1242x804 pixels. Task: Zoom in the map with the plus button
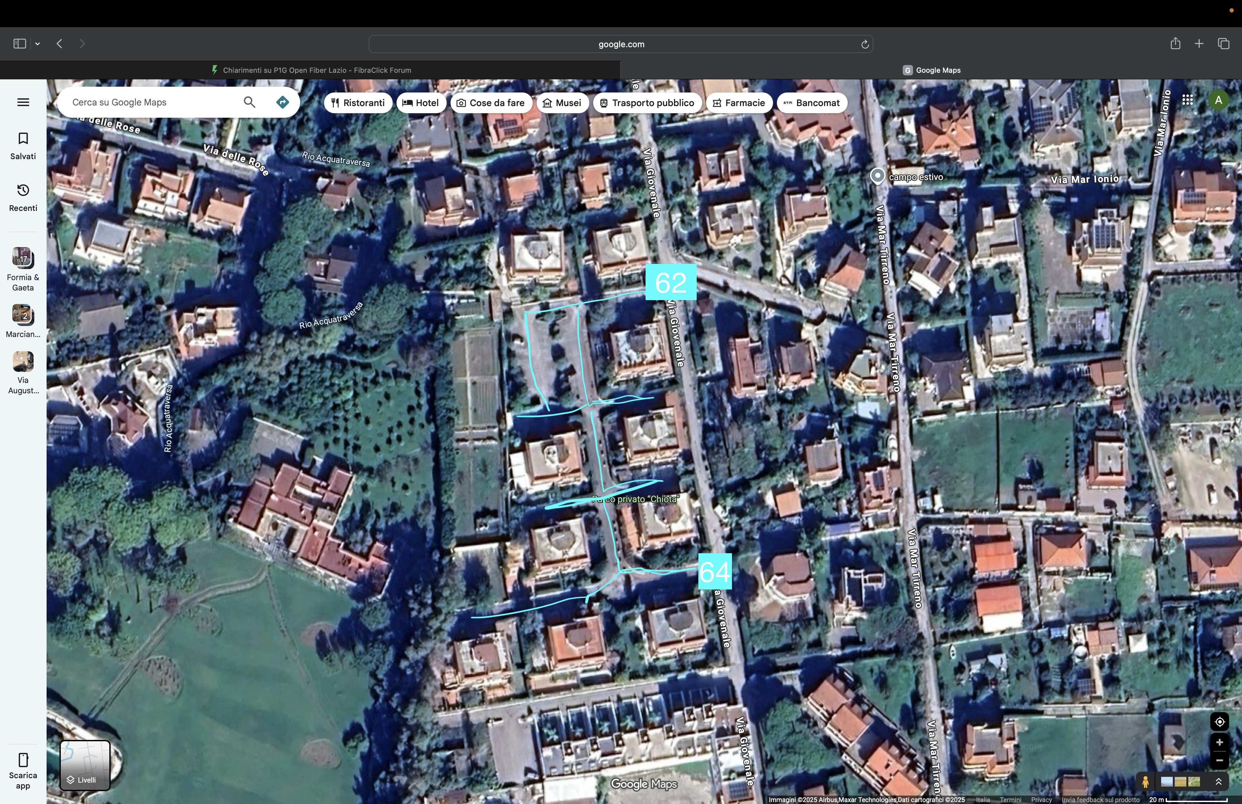tap(1220, 743)
